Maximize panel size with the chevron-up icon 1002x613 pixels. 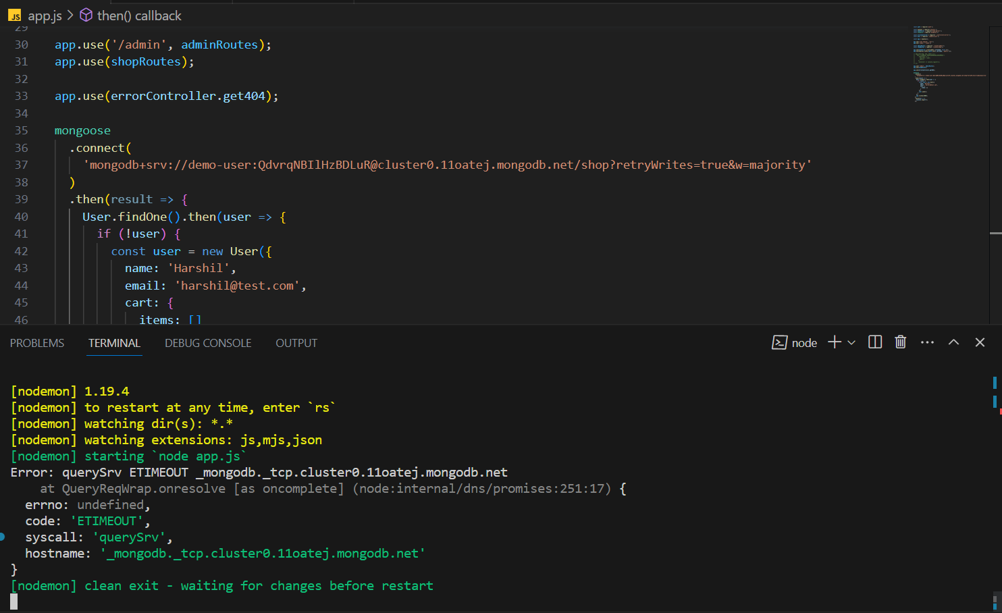953,342
